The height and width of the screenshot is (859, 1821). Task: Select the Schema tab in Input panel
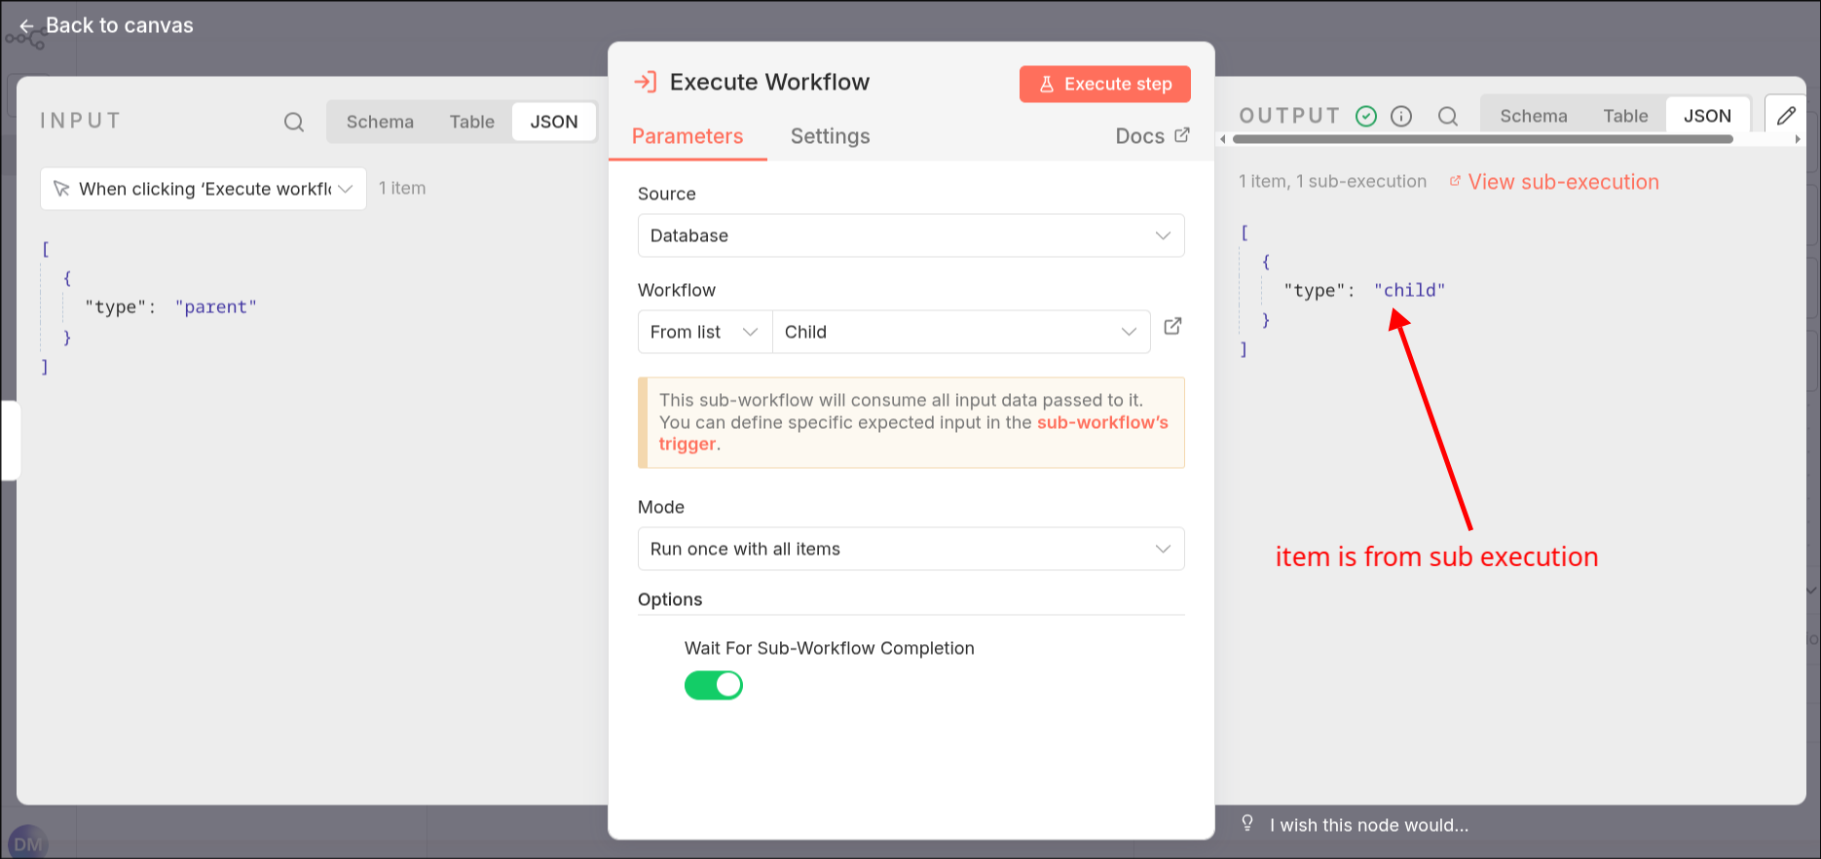pos(380,122)
